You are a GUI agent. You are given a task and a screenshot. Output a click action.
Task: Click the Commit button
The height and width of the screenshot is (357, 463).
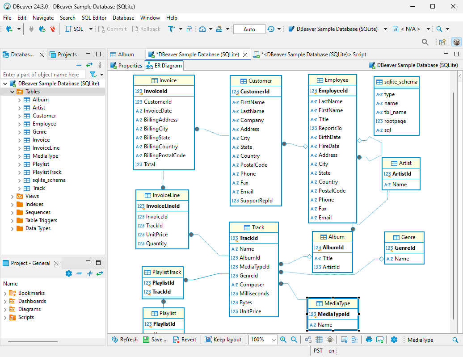tap(113, 29)
